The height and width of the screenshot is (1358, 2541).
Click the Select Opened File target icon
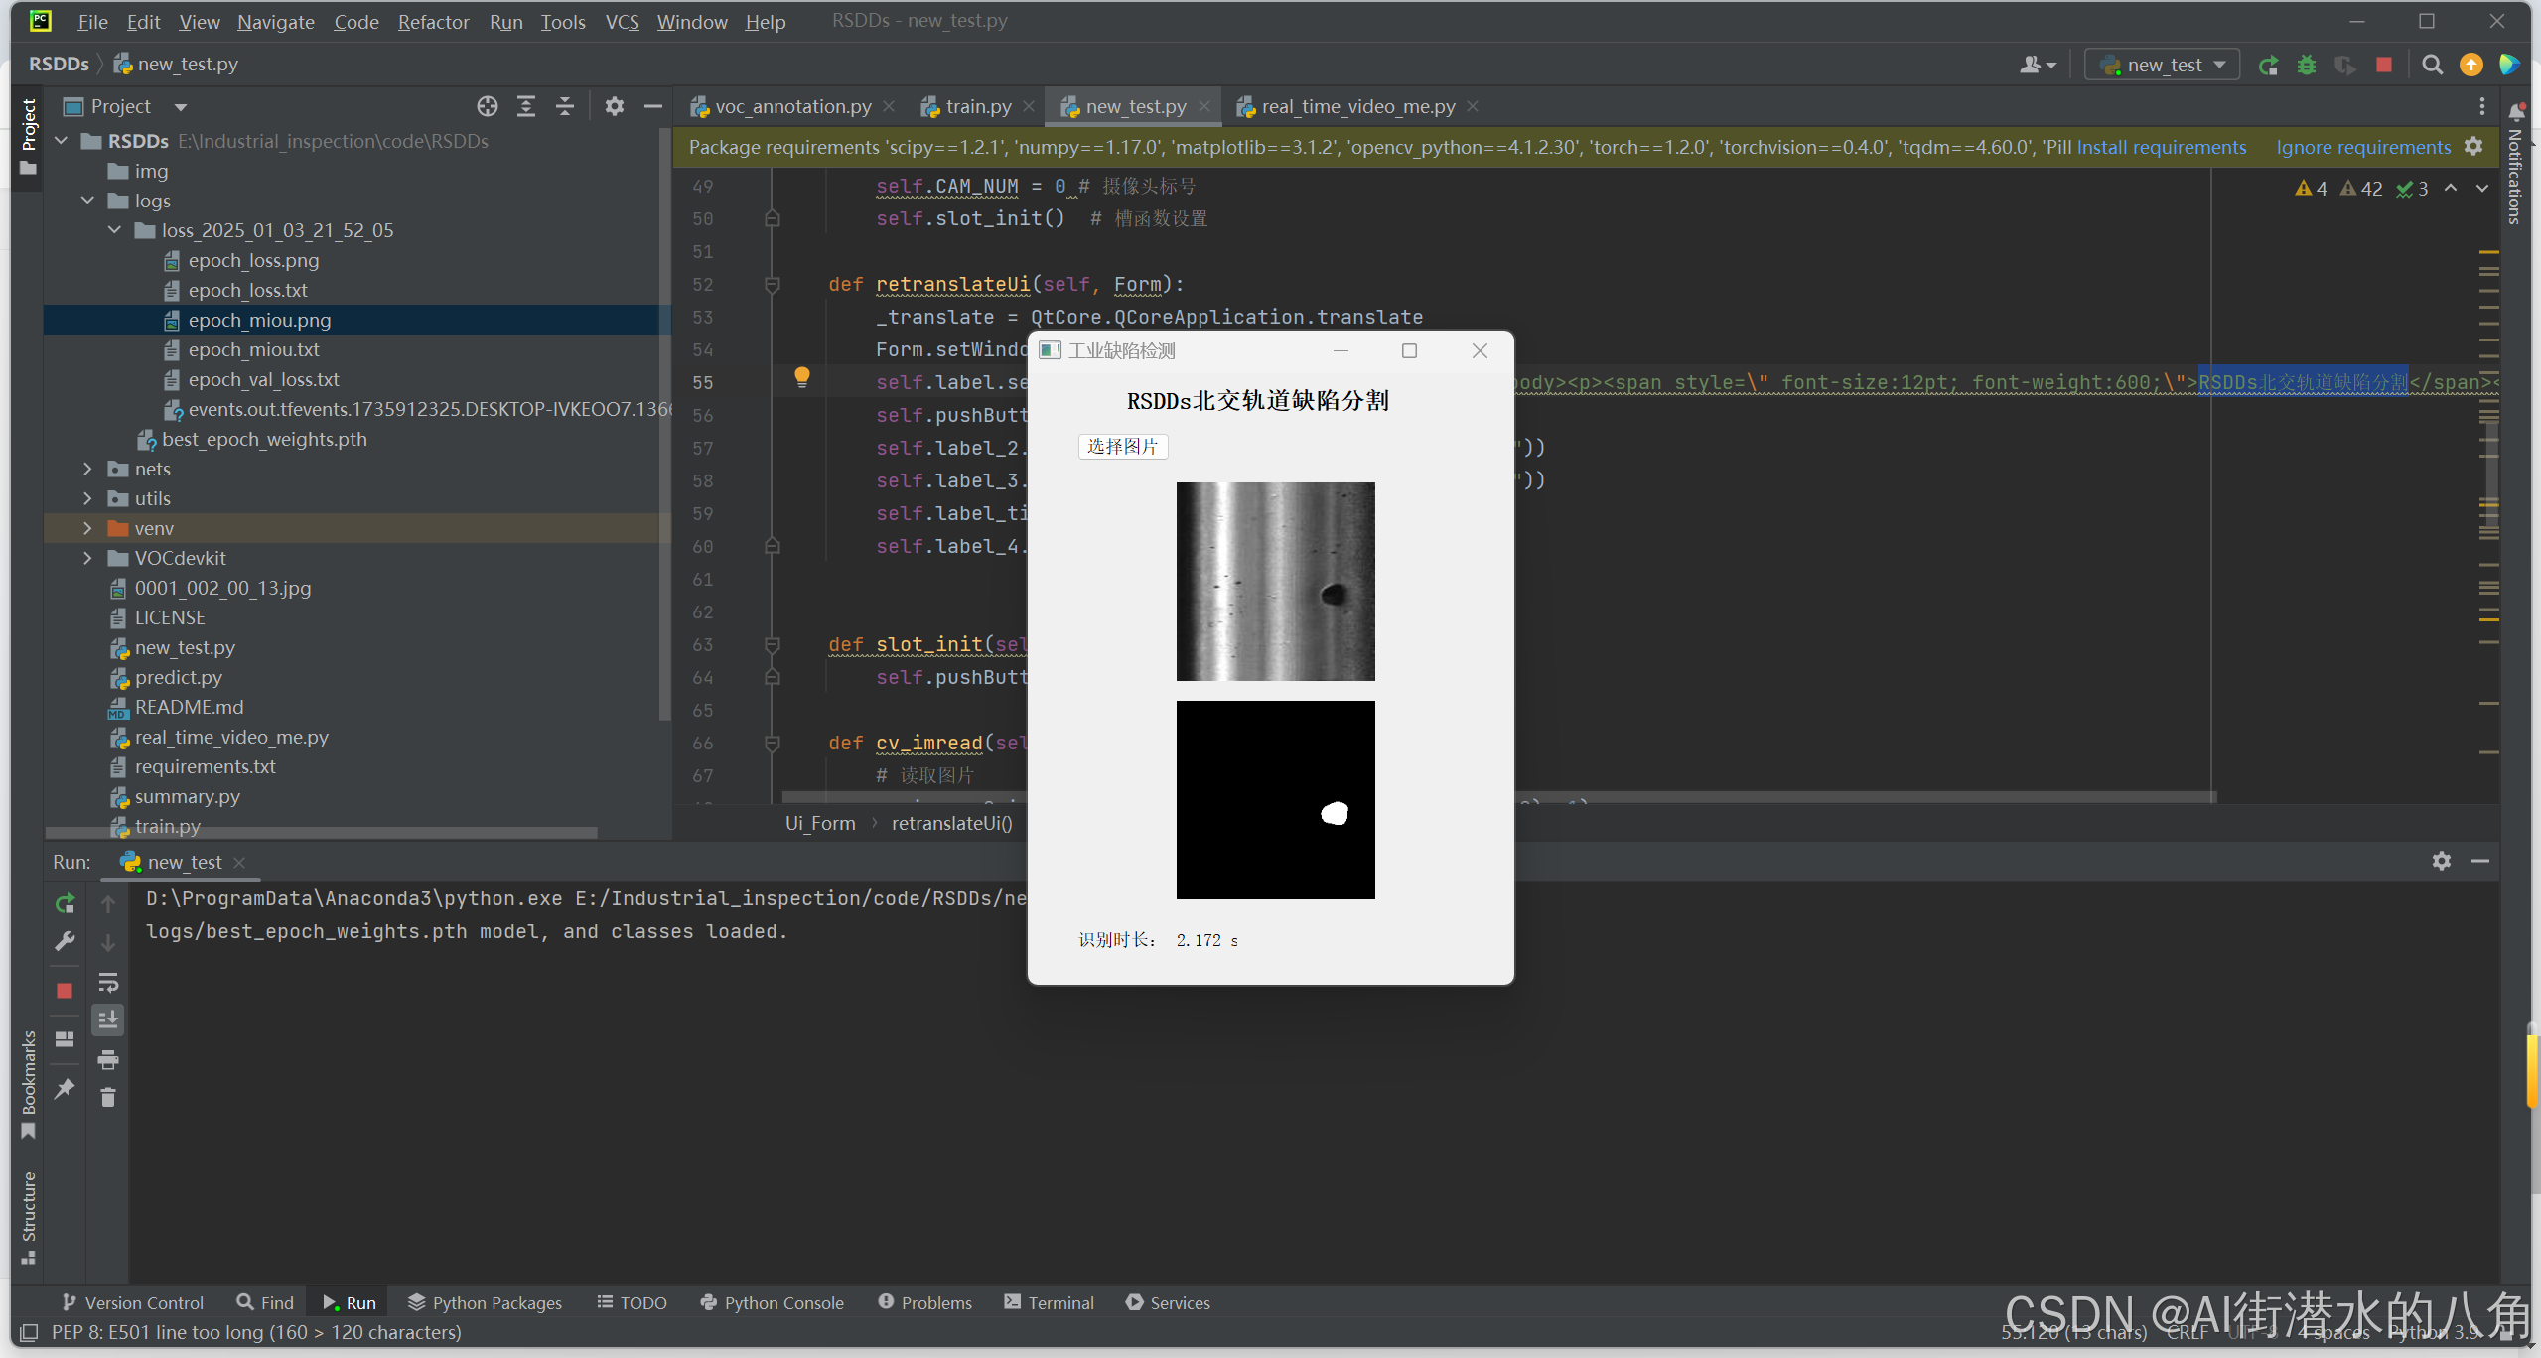(487, 106)
